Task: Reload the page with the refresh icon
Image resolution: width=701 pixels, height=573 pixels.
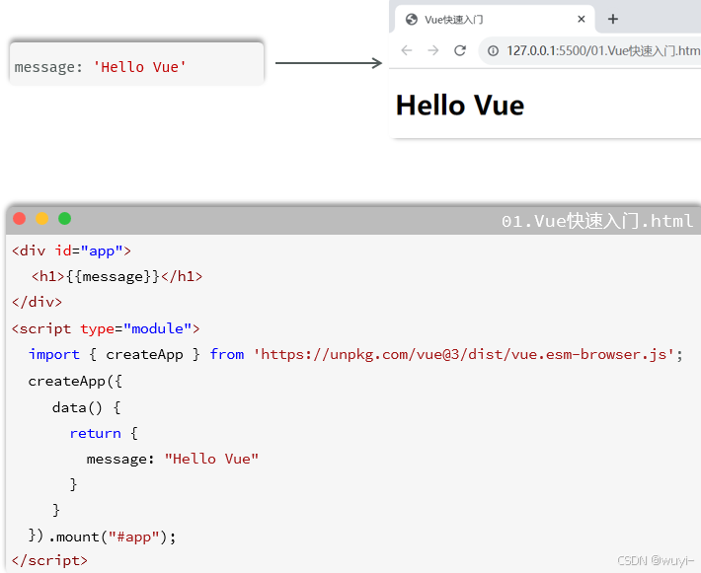Action: 460,50
